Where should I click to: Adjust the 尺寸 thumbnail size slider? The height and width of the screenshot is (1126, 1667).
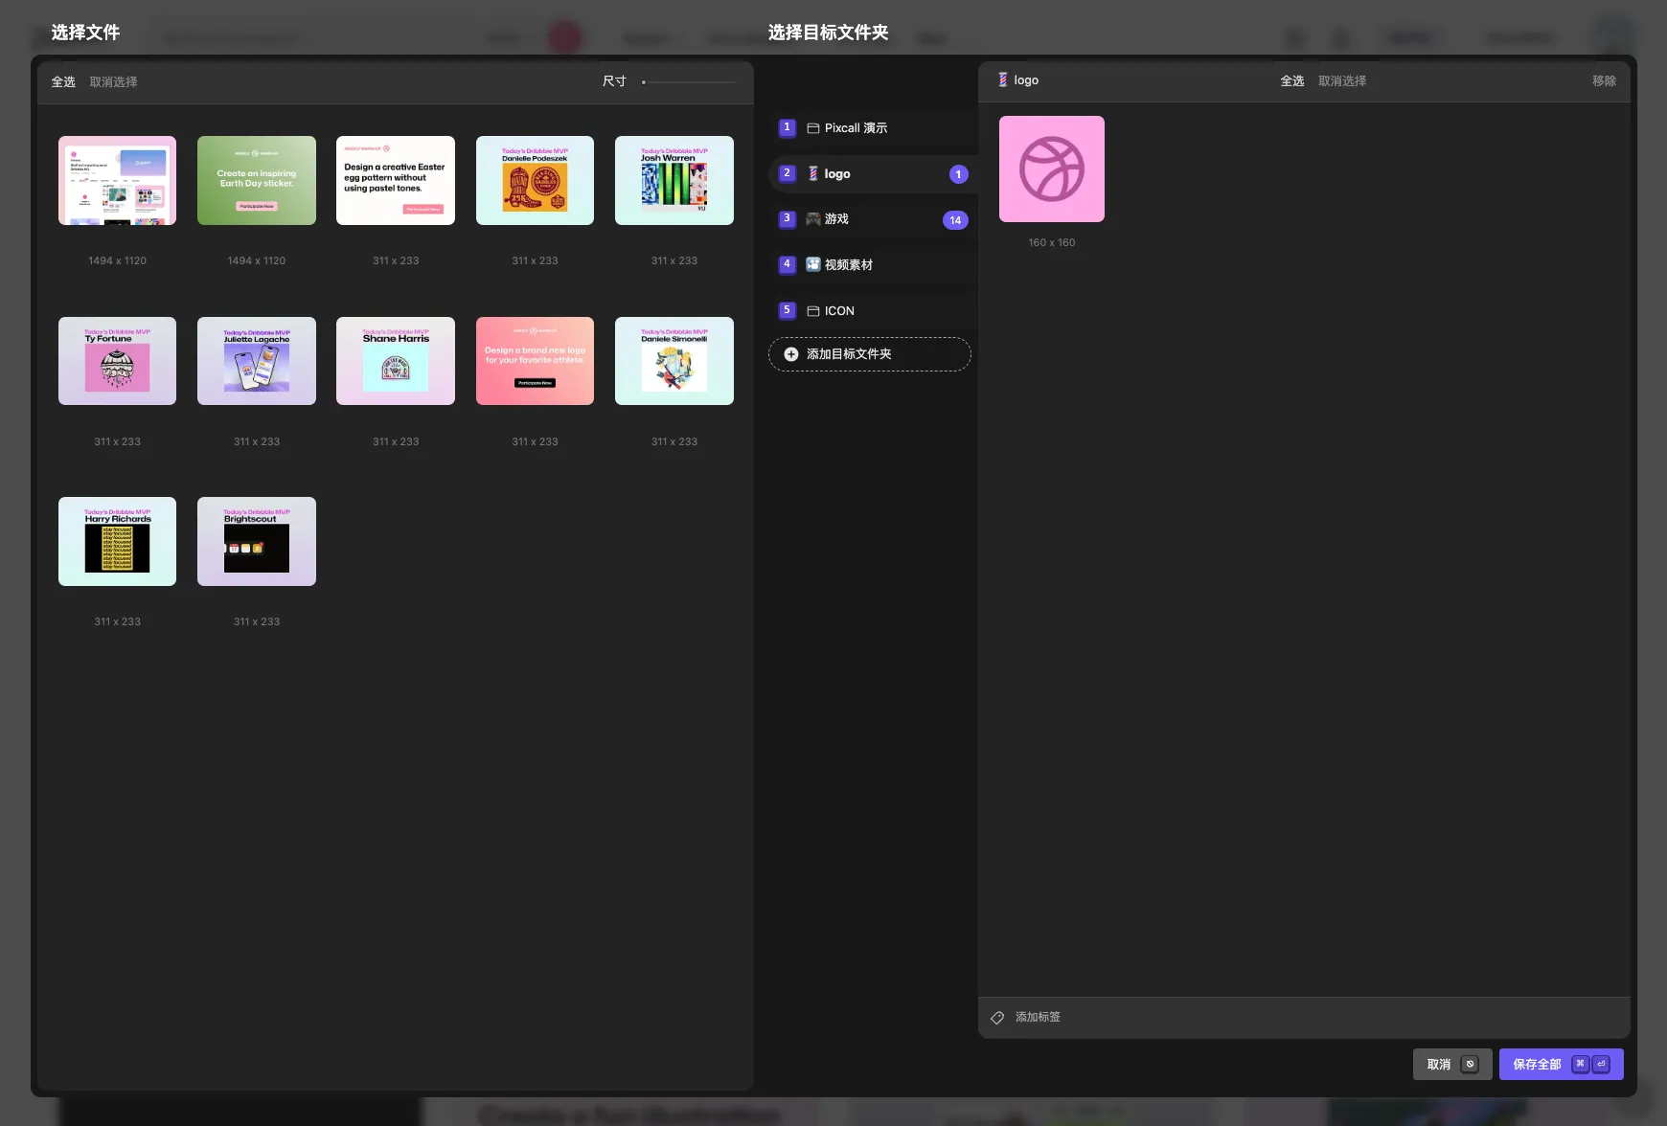(690, 82)
